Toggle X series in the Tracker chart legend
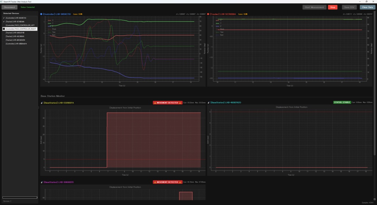Image resolution: width=377 pixels, height=205 pixels. click(x=219, y=21)
